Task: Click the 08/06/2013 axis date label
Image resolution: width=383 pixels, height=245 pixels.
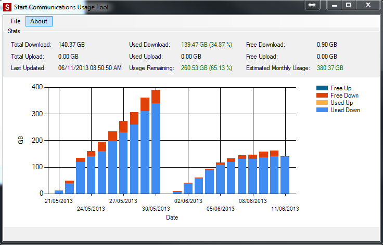Action: point(253,201)
